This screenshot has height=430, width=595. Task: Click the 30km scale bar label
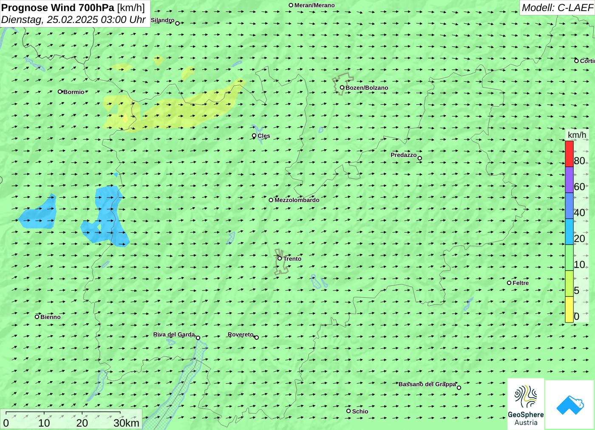127,423
